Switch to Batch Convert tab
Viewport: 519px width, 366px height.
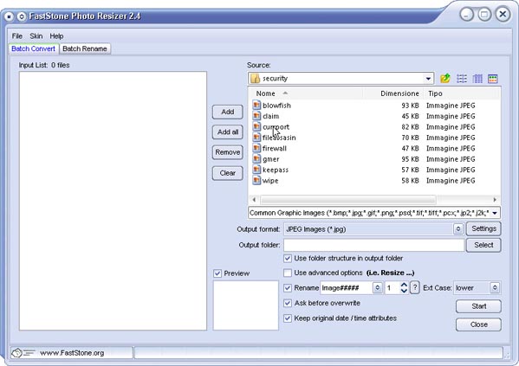click(x=33, y=48)
